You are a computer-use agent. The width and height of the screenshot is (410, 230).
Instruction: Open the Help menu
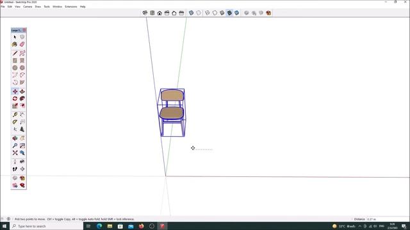83,6
